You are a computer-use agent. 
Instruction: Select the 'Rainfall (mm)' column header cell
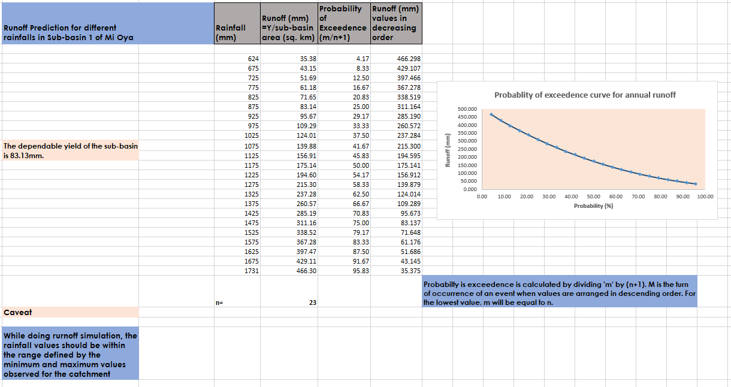click(230, 32)
